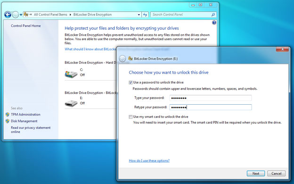The image size is (294, 184).
Task: Click the Retype your password field
Action: (211, 107)
